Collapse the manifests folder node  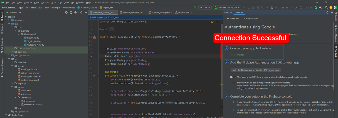click(x=9, y=20)
